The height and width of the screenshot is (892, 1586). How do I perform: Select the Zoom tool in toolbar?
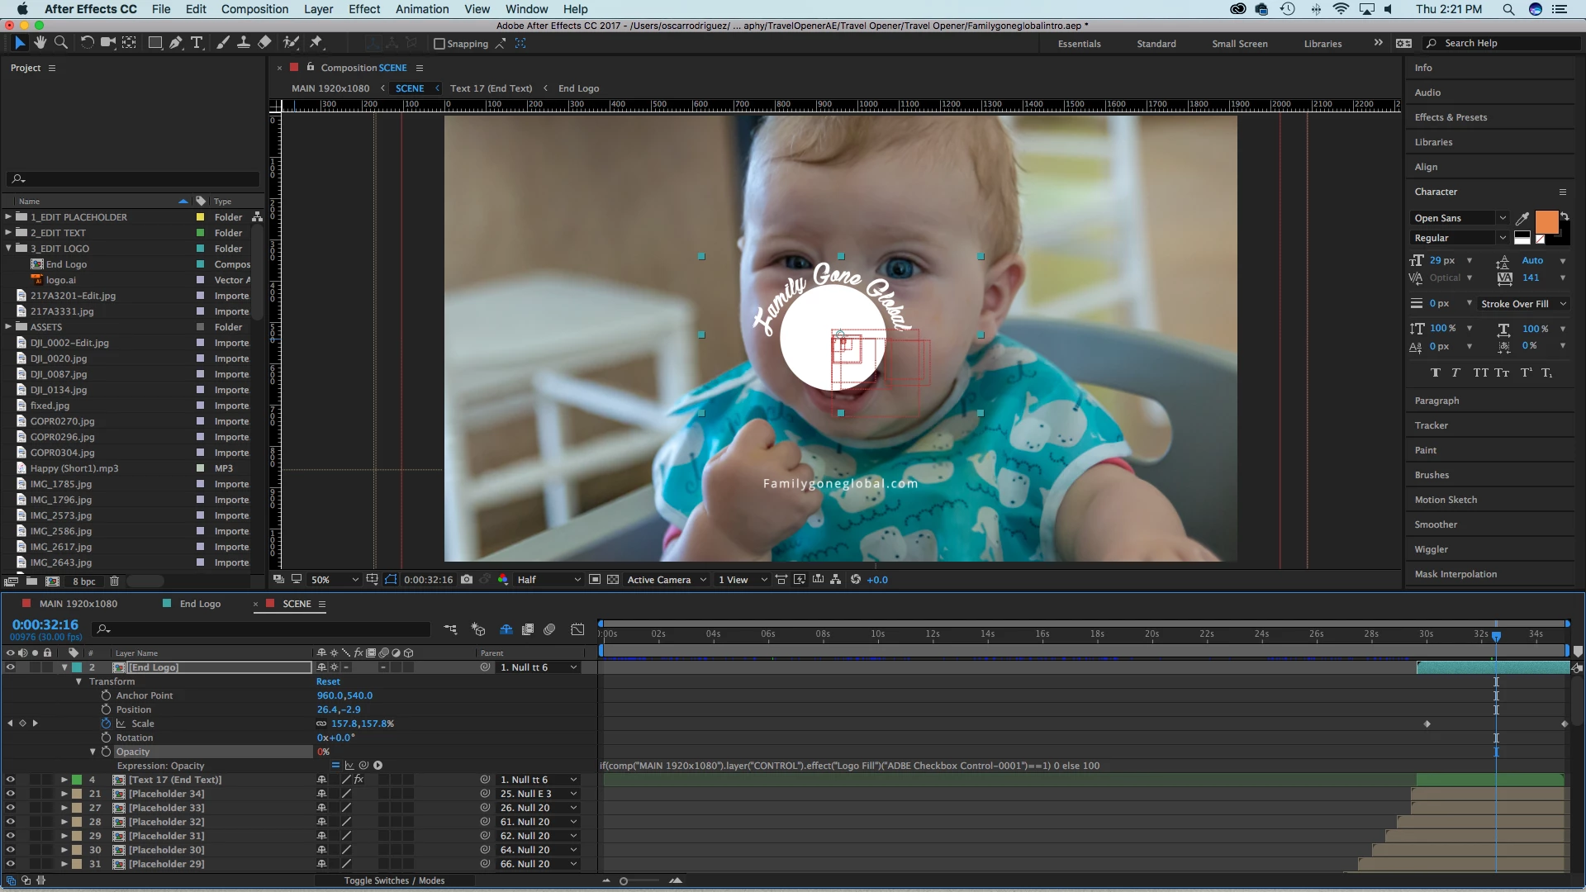coord(61,43)
